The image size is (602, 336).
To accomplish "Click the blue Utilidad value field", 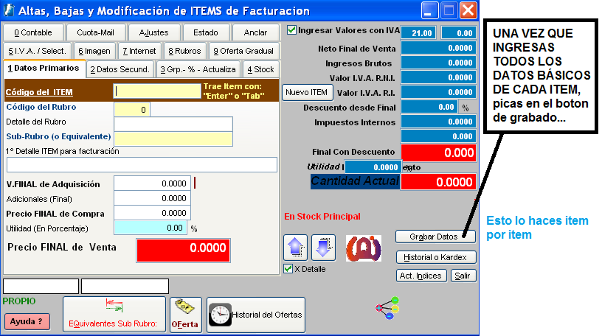I will click(x=373, y=167).
